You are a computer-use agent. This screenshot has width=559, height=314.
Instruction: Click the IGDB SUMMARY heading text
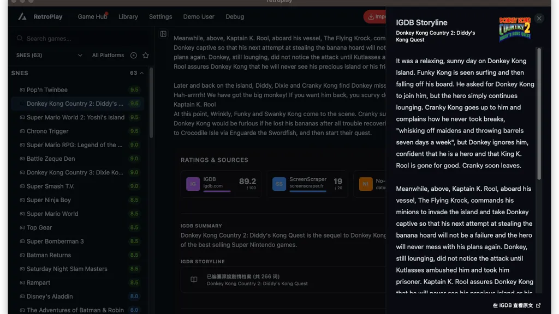(x=201, y=226)
